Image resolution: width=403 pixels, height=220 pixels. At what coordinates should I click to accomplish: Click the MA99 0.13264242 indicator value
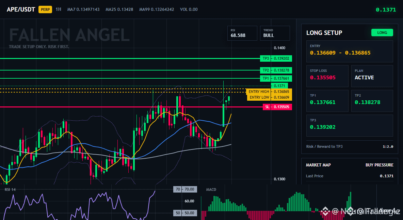157,9
